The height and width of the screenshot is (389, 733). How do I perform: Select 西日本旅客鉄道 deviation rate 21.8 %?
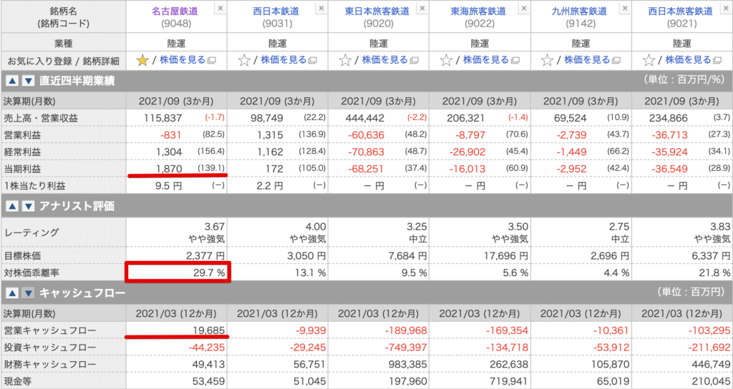(x=714, y=272)
